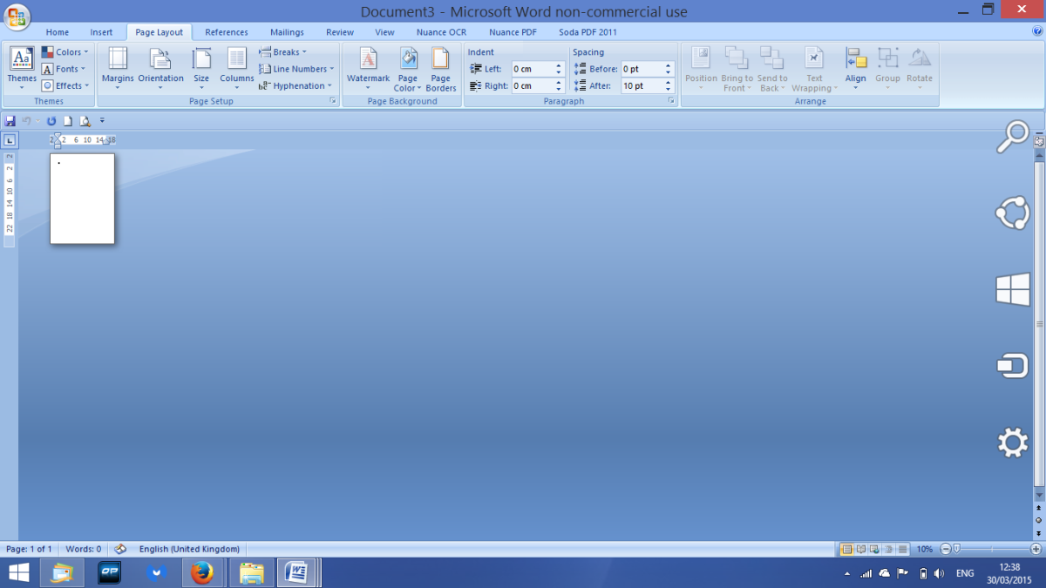Screen dimensions: 1046x588
Task: Add a Watermark
Action: [x=368, y=69]
